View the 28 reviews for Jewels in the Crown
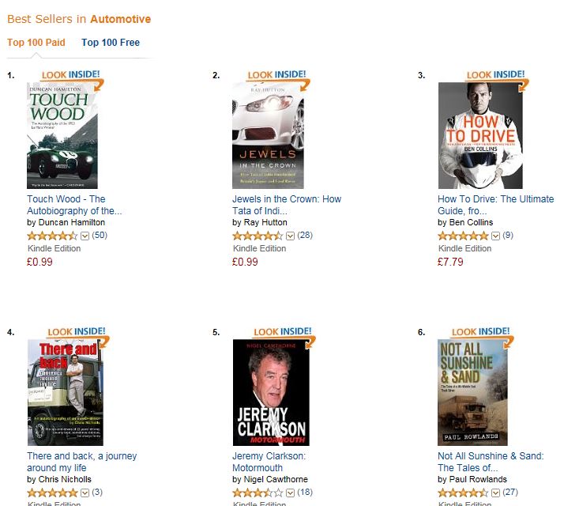This screenshot has width=564, height=506. point(305,235)
